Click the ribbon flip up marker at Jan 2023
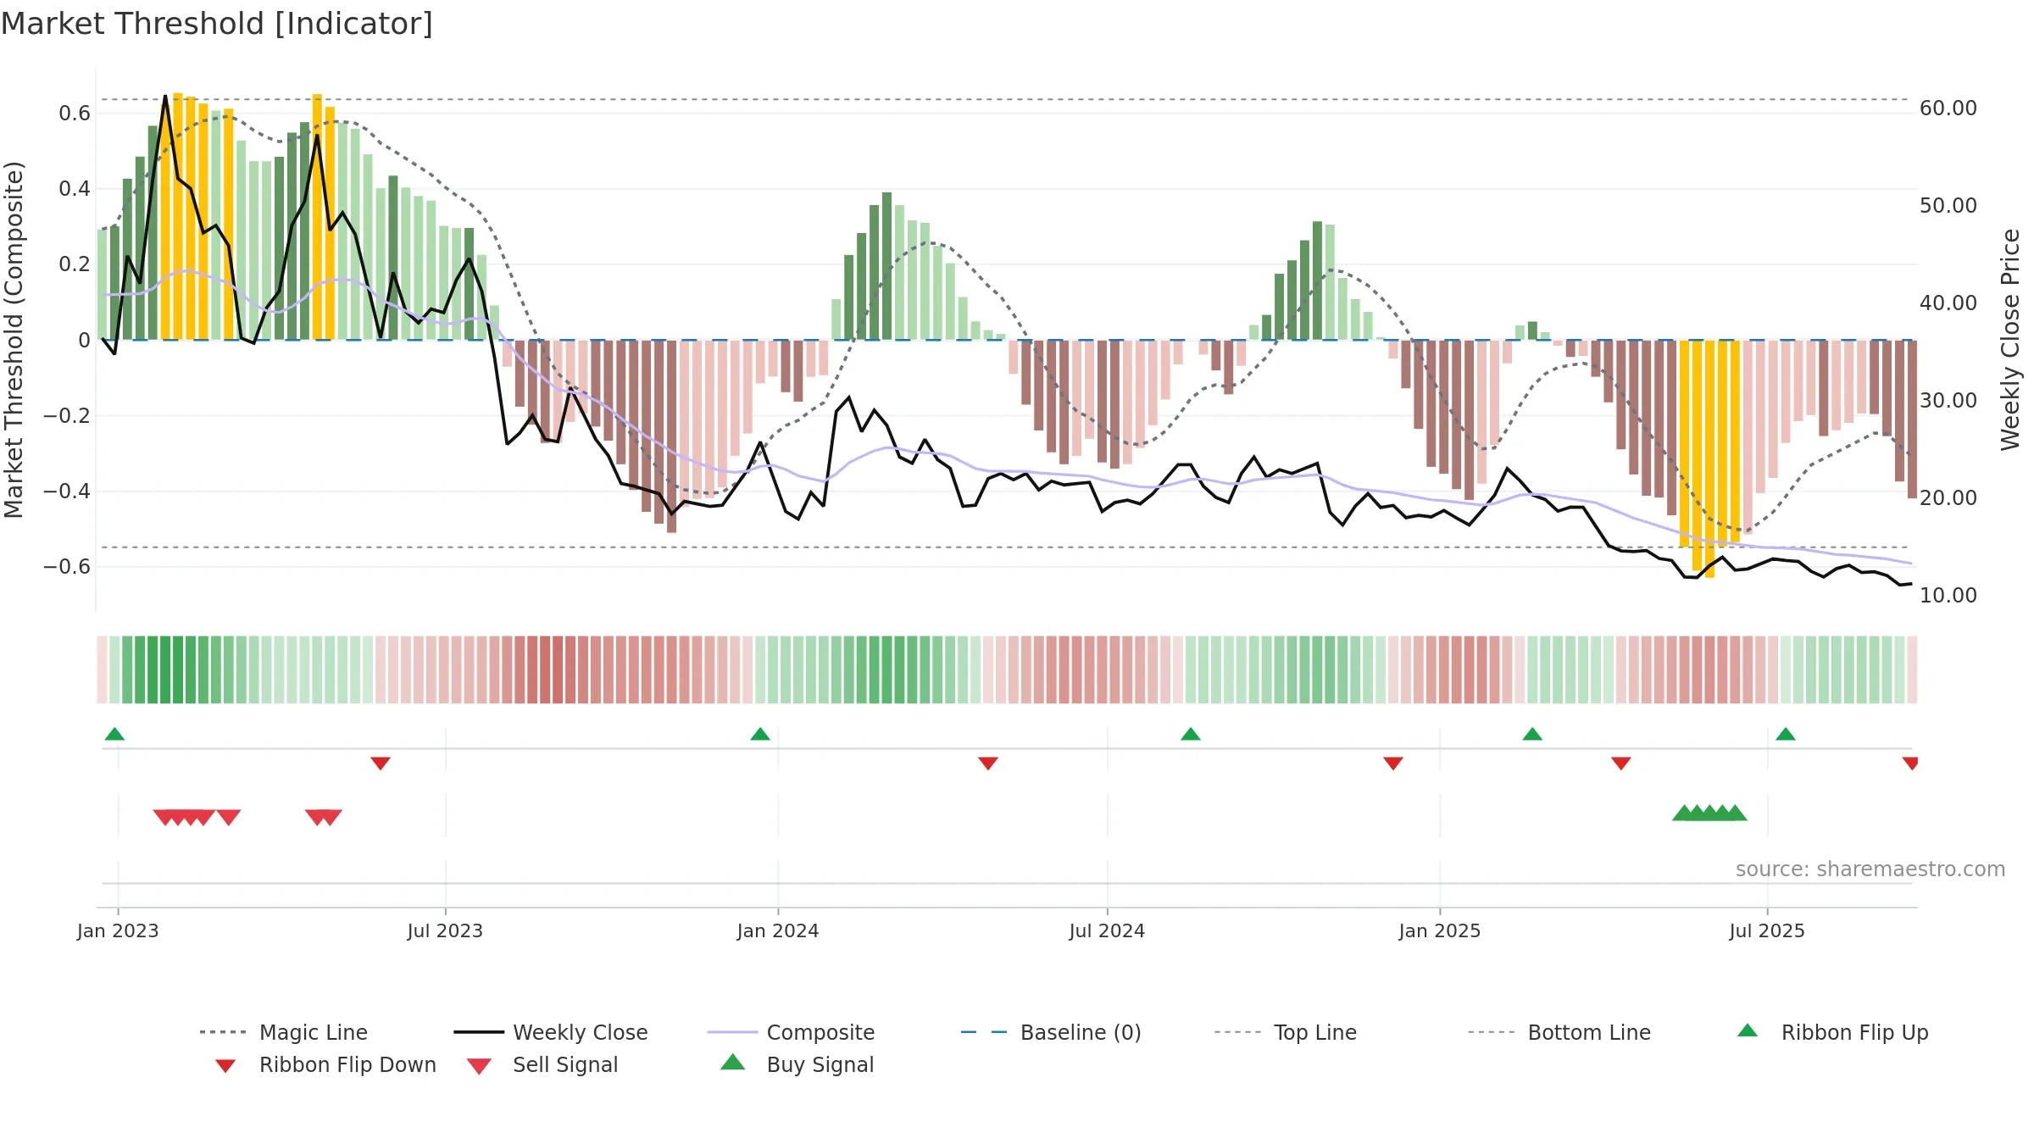Image resolution: width=2034 pixels, height=1144 pixels. (x=114, y=734)
